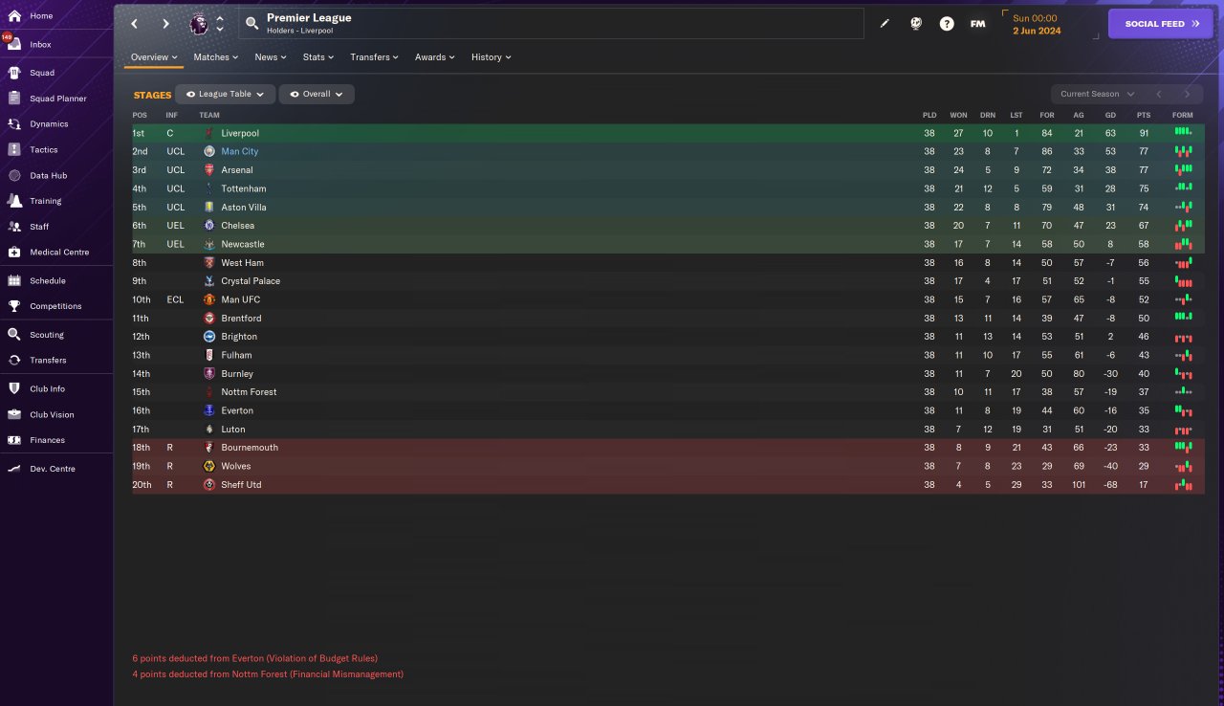Click the Tactics sidebar icon

pyautogui.click(x=14, y=150)
